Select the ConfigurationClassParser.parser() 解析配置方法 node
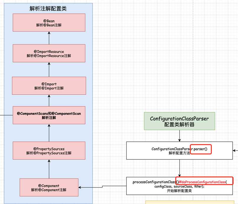 (179, 150)
